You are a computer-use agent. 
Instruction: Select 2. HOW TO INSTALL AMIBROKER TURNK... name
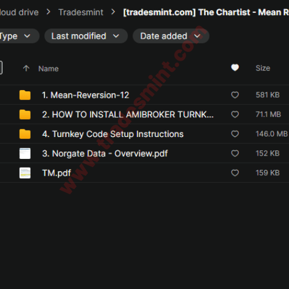click(128, 114)
